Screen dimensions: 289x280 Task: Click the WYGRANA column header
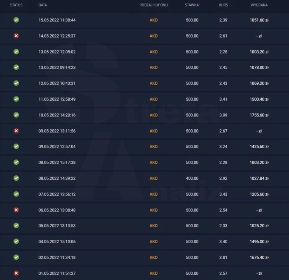point(259,5)
